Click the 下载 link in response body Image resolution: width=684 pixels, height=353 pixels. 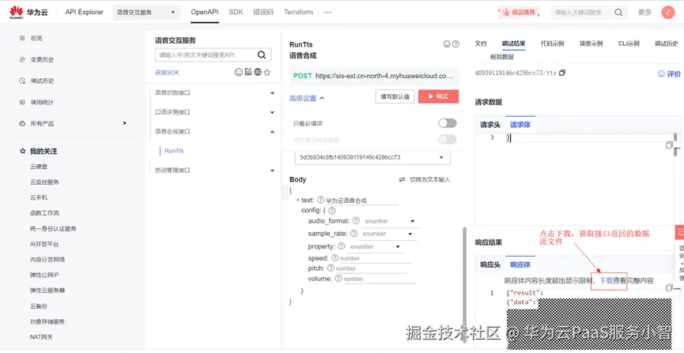607,280
